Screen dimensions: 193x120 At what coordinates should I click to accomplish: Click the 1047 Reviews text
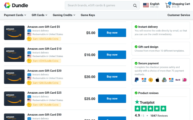159,116
